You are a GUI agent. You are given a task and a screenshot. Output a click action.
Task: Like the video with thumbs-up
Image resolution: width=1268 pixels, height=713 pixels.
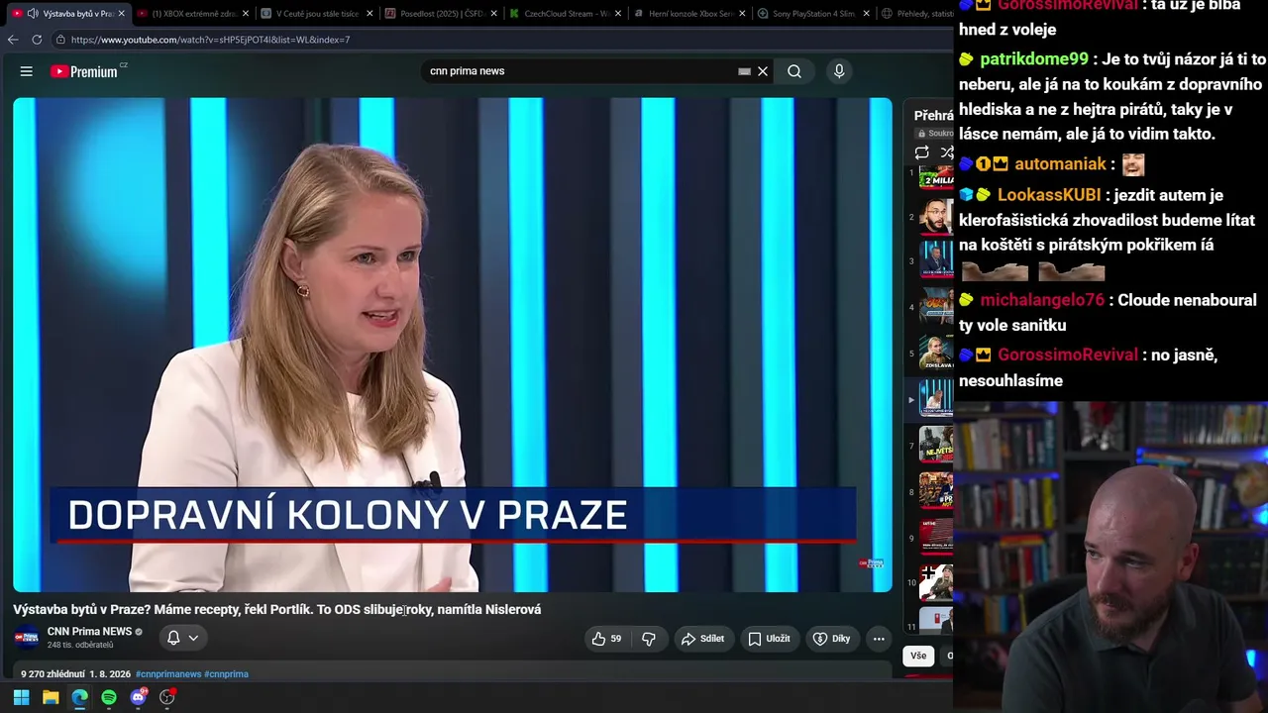pos(606,639)
